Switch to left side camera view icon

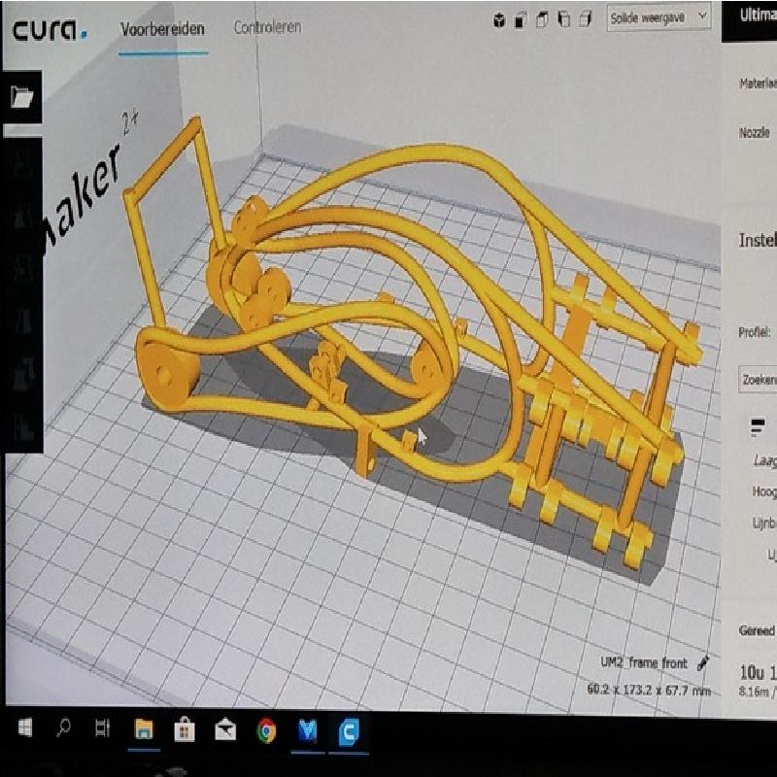[563, 19]
